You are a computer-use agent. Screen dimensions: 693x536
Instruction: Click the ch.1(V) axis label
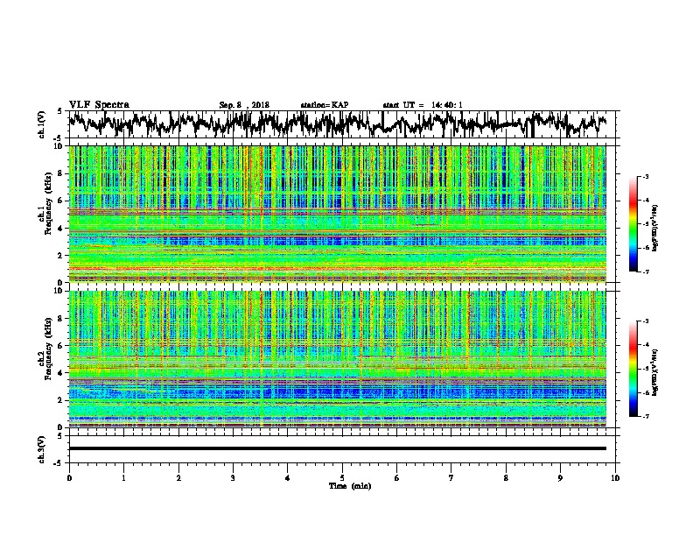coord(42,124)
